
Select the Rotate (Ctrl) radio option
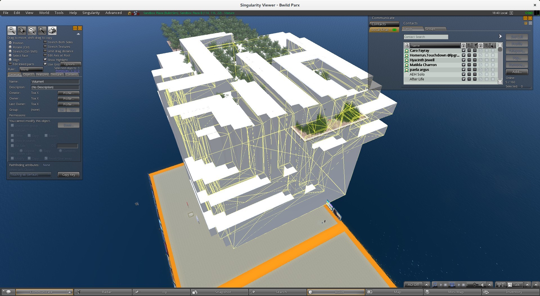pyautogui.click(x=10, y=47)
